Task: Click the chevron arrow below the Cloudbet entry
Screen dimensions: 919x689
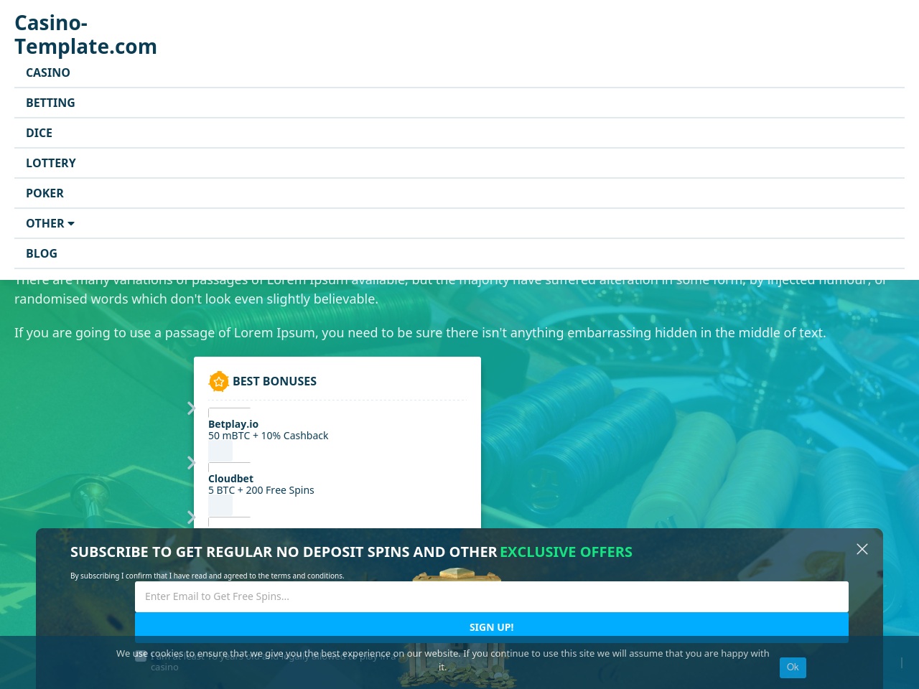Action: (191, 517)
